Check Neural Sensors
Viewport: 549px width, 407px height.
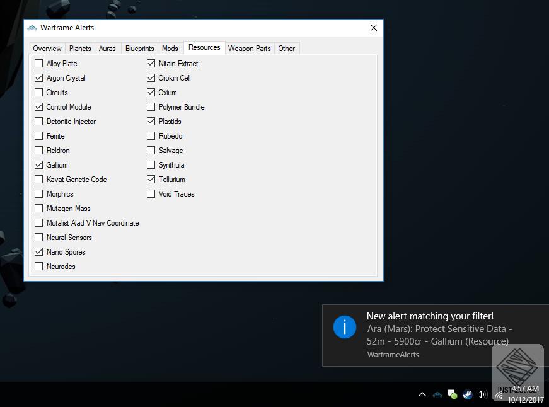[39, 238]
